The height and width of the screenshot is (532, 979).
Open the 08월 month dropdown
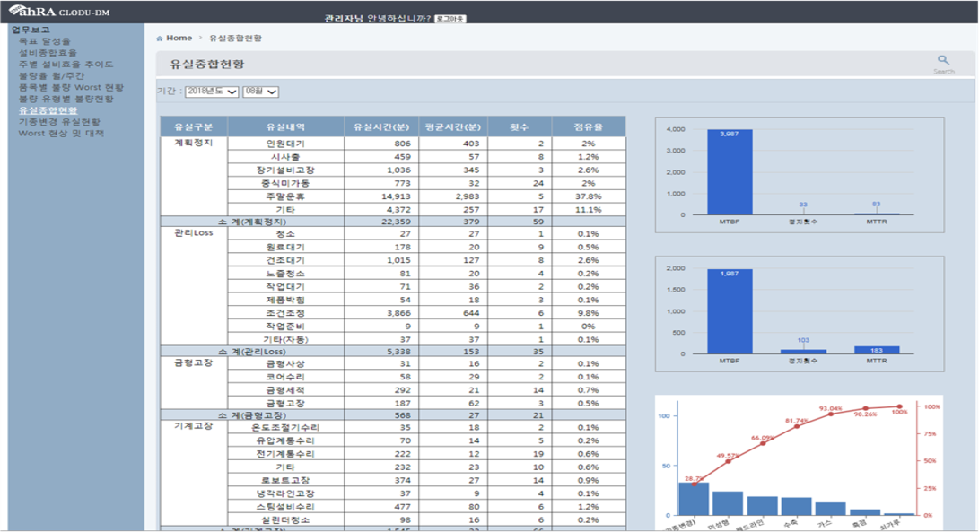pos(260,92)
